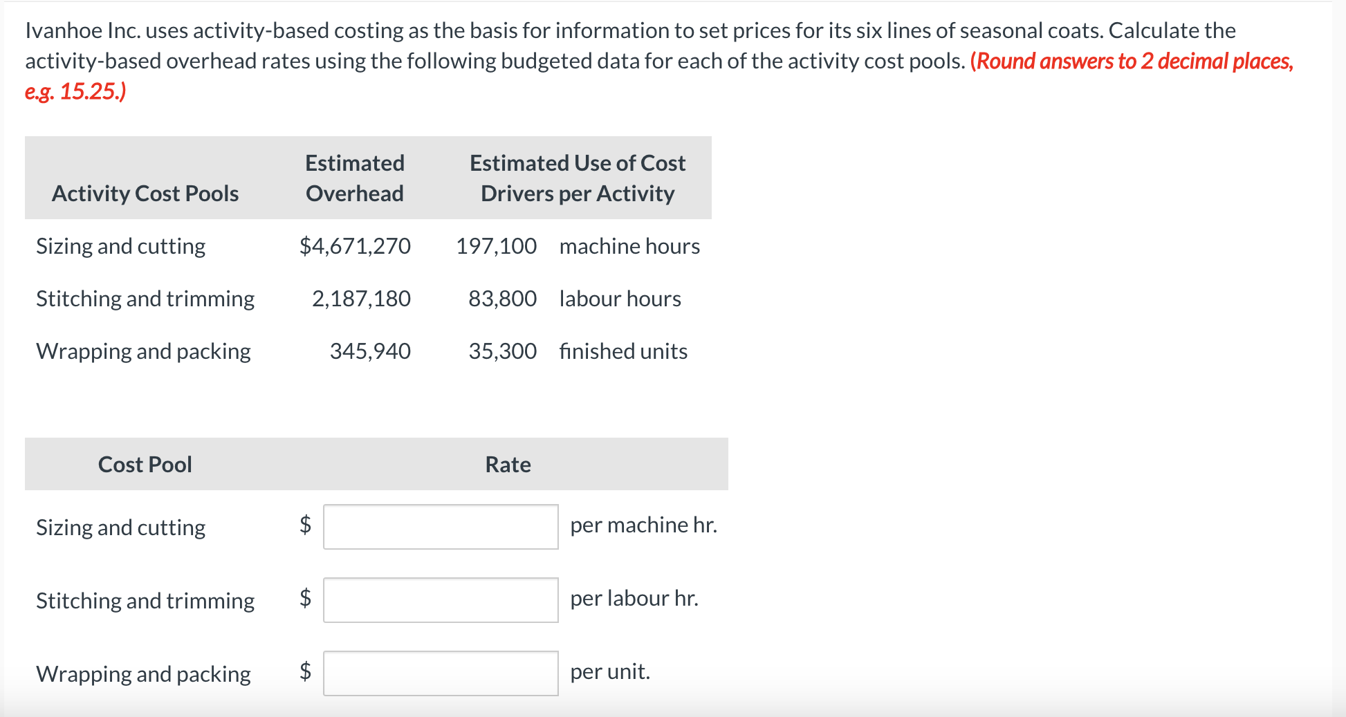1346x717 pixels.
Task: Select the 345,940 overhead amount
Action: tap(369, 351)
